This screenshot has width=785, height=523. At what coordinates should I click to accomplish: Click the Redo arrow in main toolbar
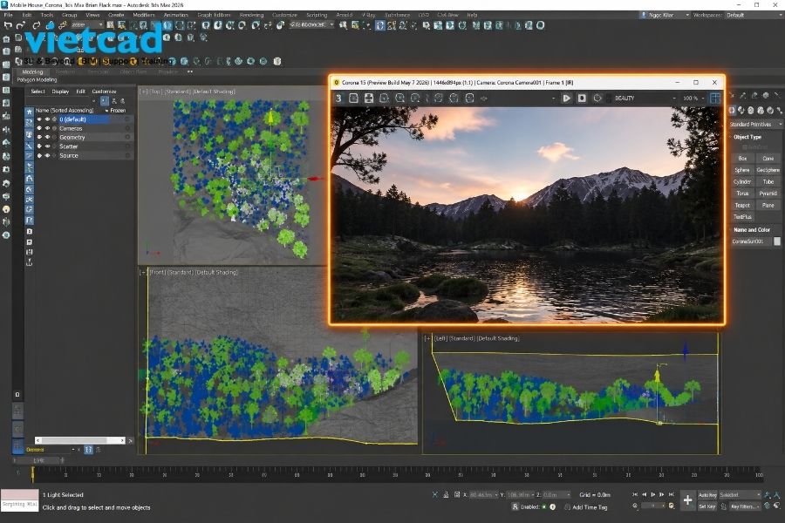point(21,25)
